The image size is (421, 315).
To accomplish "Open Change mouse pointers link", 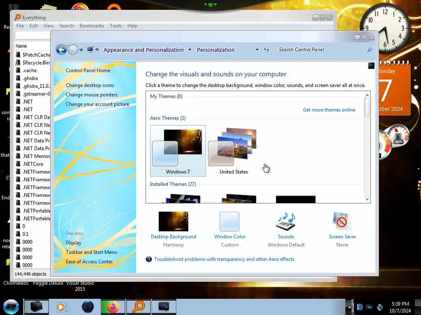I will 92,95.
